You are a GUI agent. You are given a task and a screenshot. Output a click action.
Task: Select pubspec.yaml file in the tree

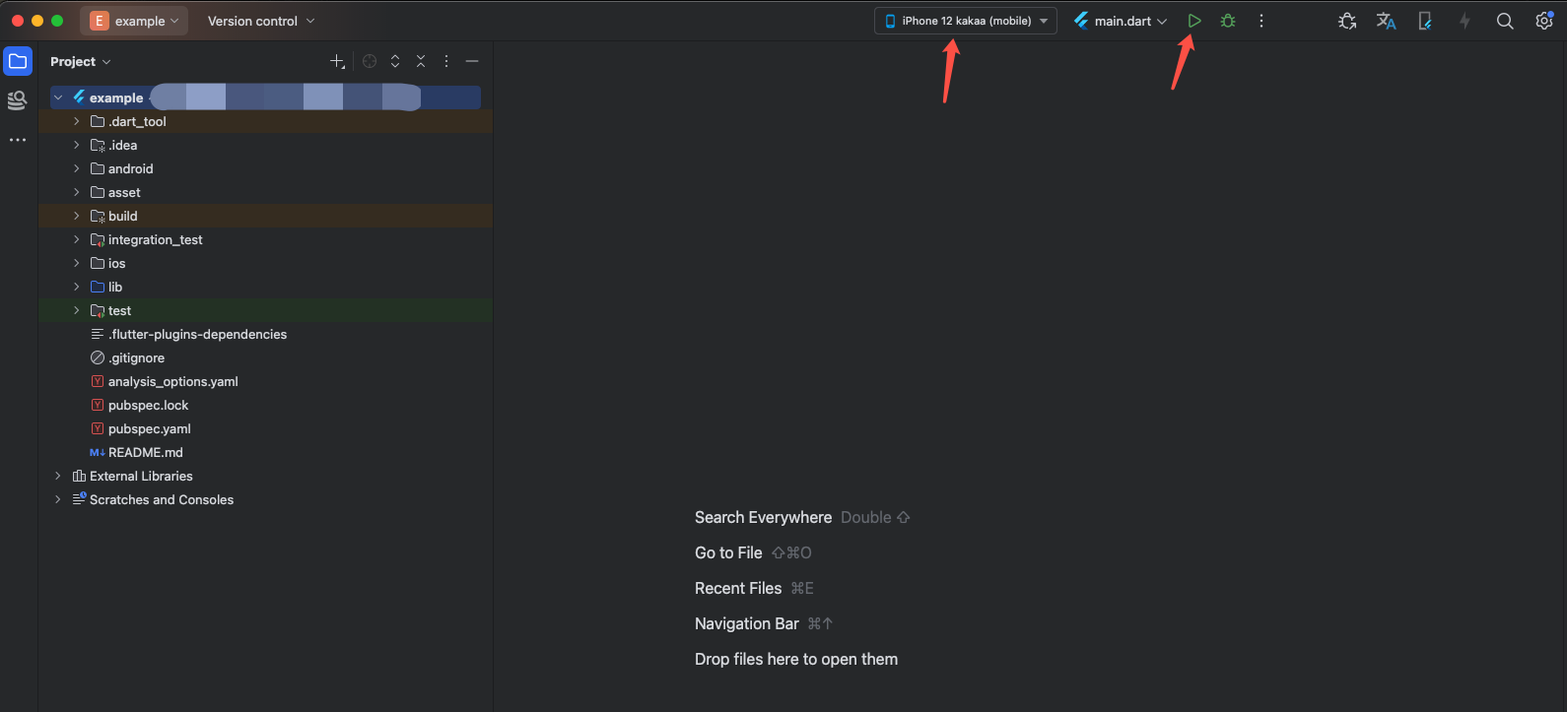click(x=149, y=428)
